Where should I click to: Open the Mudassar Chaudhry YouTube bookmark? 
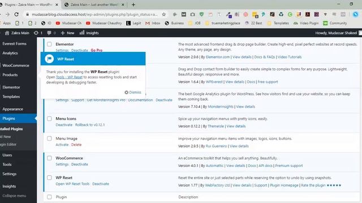pyautogui.click(x=104, y=23)
